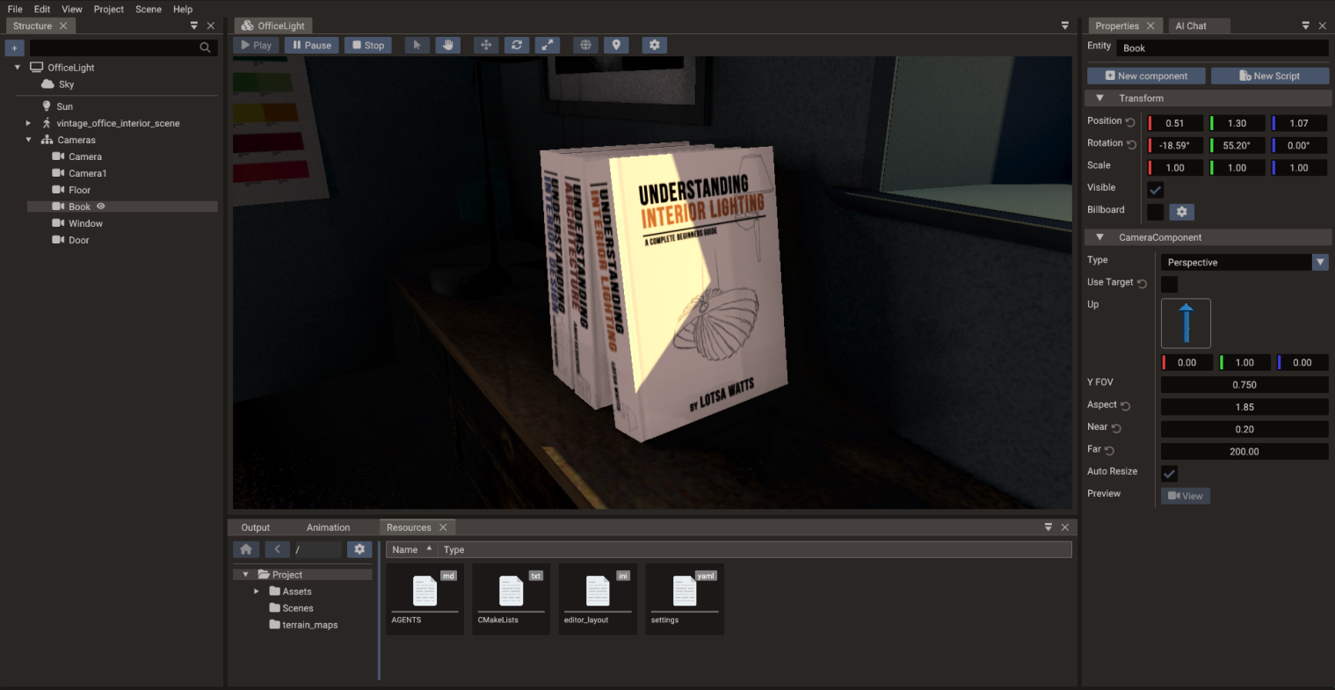
Task: Click the Y FOV value field
Action: coord(1244,385)
